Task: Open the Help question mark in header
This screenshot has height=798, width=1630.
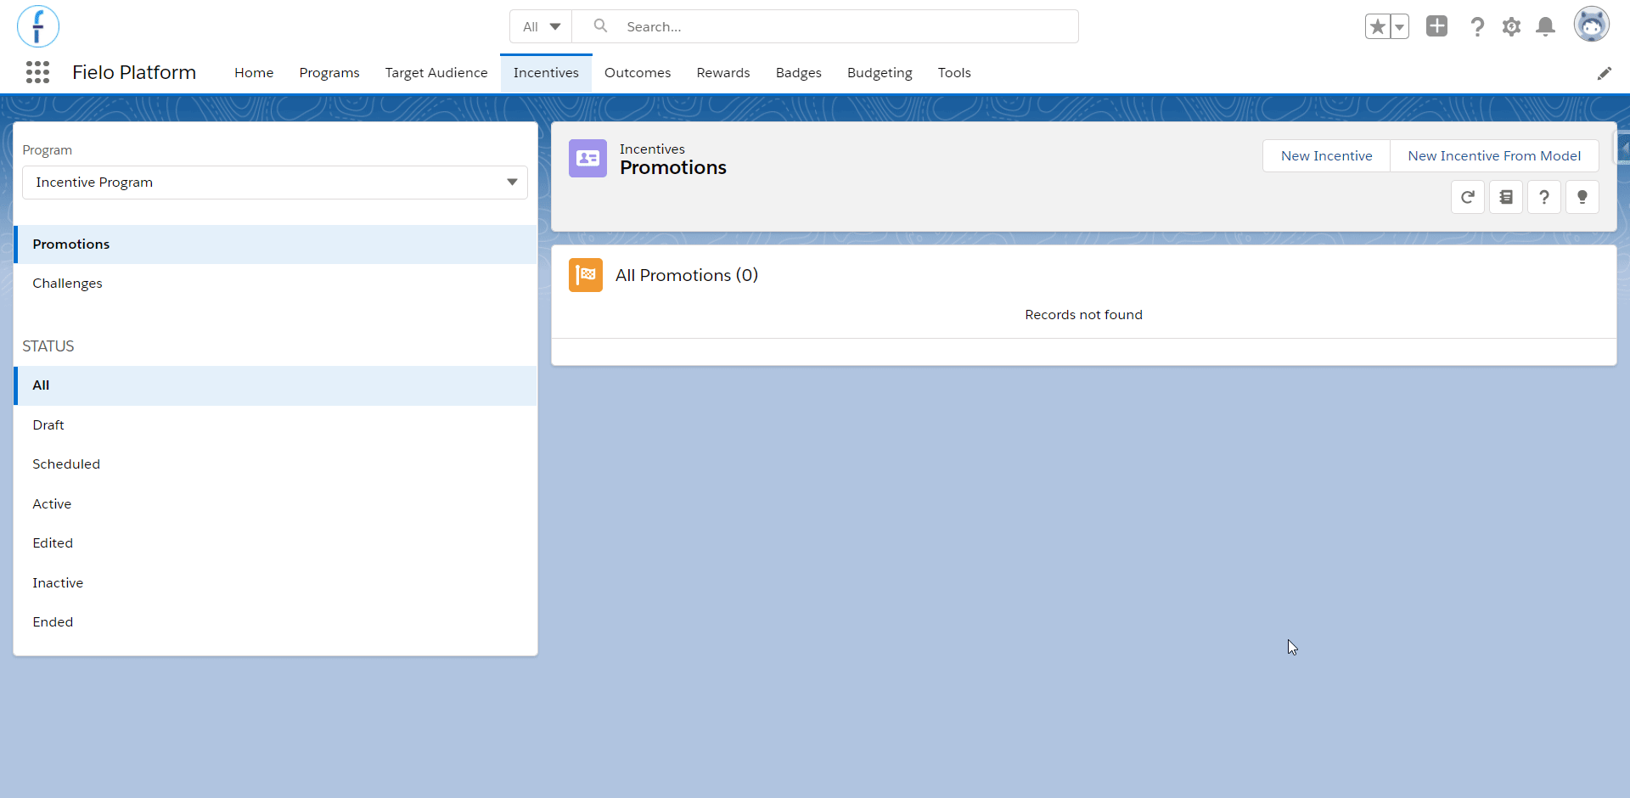Action: (x=1477, y=27)
